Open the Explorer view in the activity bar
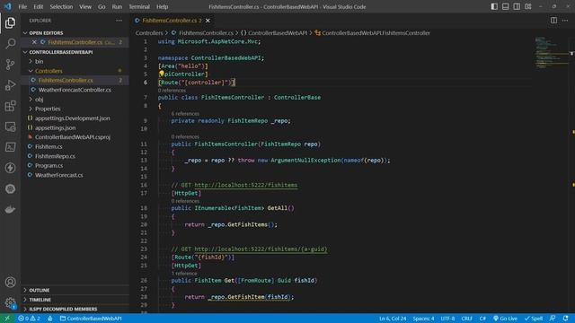The width and height of the screenshot is (575, 323). 10,22
